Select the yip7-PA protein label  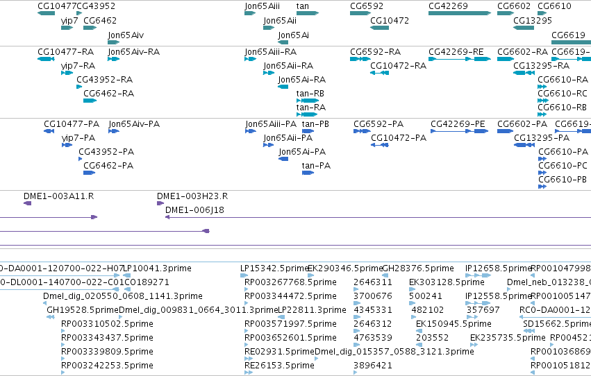tap(78, 138)
